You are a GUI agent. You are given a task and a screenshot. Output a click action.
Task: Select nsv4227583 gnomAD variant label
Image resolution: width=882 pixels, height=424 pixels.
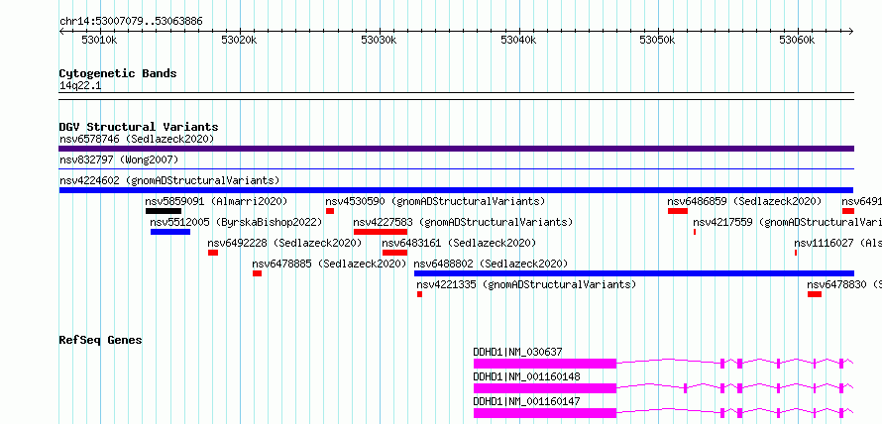tap(463, 222)
